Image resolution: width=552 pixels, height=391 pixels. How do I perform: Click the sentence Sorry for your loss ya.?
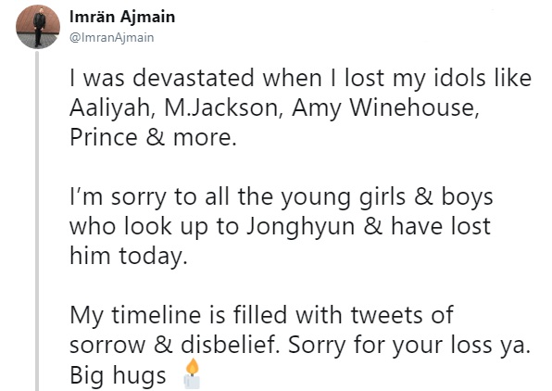click(409, 346)
